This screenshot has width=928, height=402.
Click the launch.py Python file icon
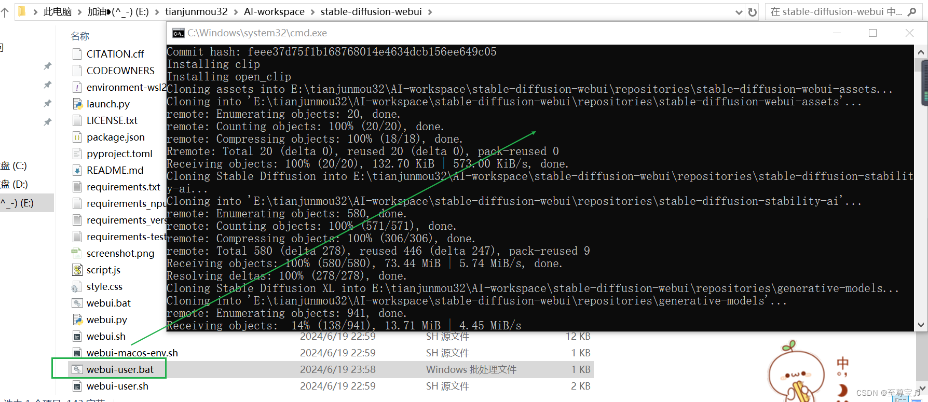point(77,104)
